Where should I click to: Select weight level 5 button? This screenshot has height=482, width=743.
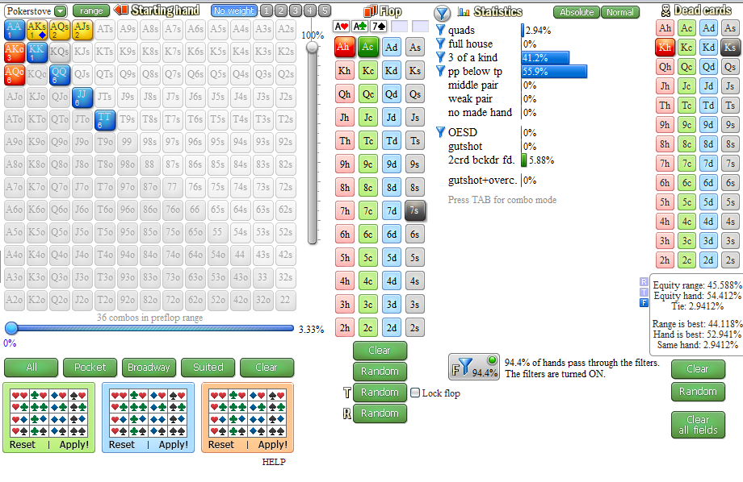[325, 10]
